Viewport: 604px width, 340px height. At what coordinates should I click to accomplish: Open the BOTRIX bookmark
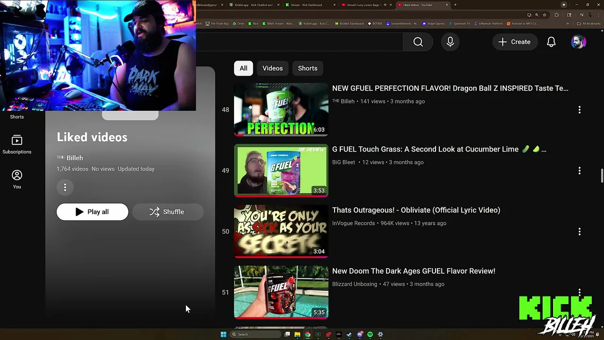point(375,23)
